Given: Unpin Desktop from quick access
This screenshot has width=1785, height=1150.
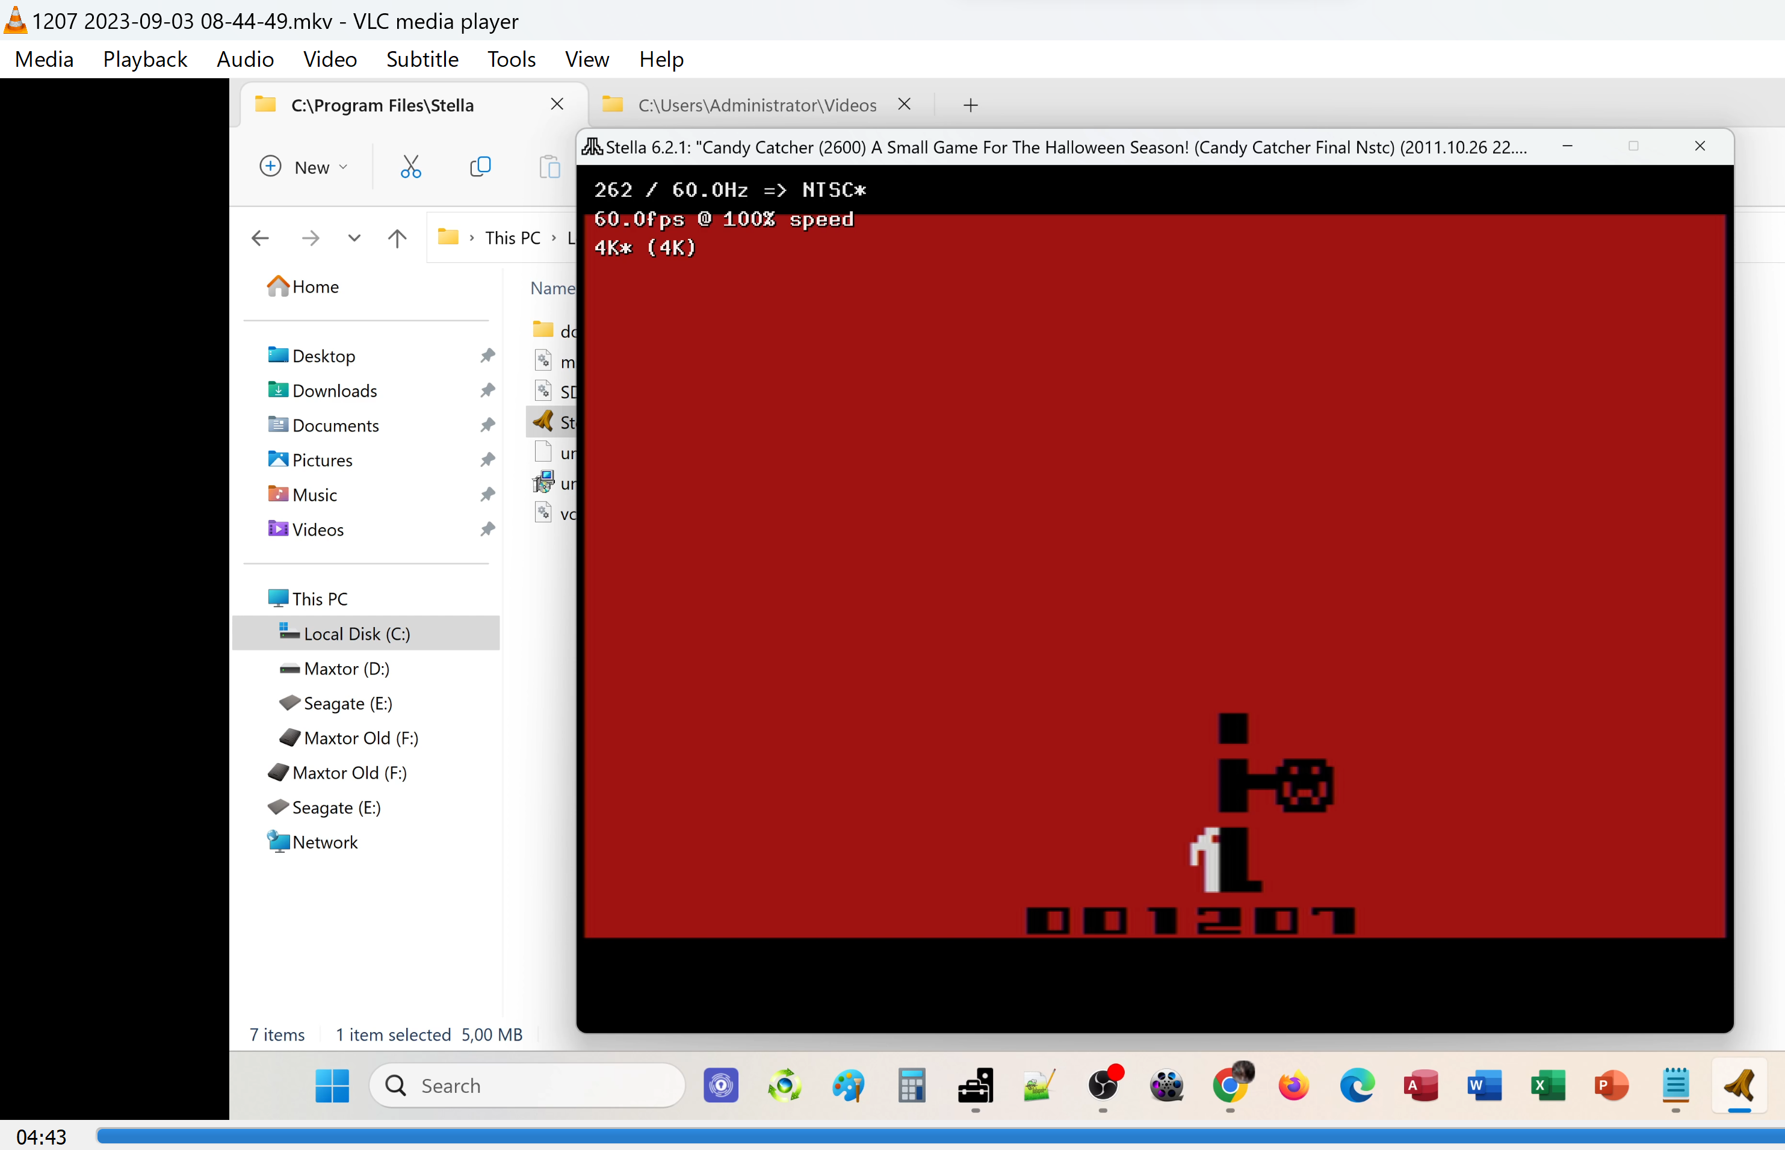Looking at the screenshot, I should click(x=487, y=356).
